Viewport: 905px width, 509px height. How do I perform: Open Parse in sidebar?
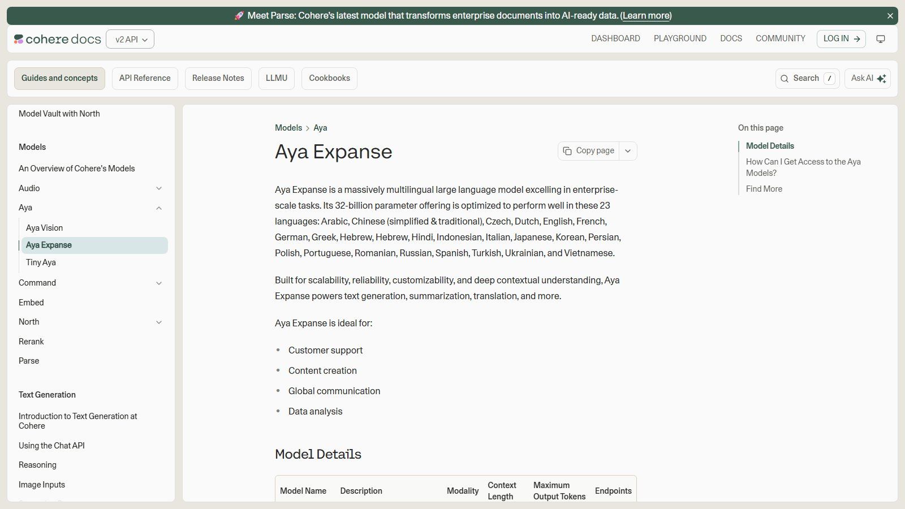click(x=29, y=361)
